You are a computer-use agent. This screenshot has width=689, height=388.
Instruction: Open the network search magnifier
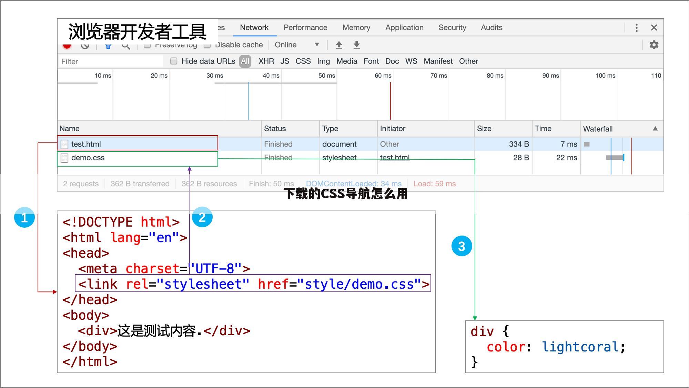point(126,46)
